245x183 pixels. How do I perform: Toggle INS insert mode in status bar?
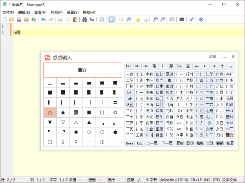[x=207, y=180]
